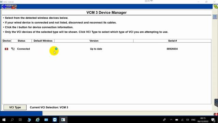Viewport: 218px width, 123px height.
Task: Click serial number 88926604
Action: point(172,49)
